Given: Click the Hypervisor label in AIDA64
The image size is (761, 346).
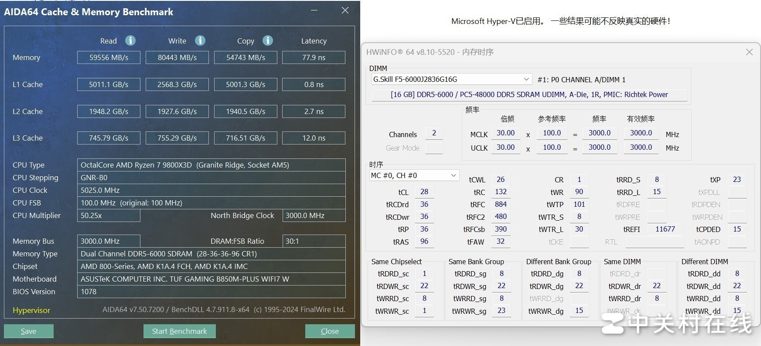Looking at the screenshot, I should click(31, 310).
